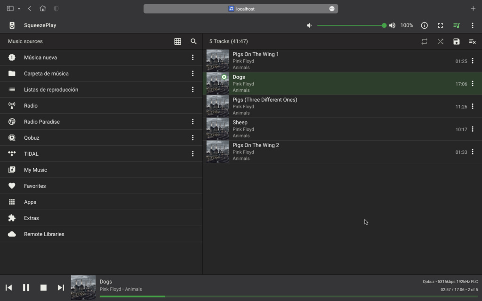Screen dimensions: 482x301
Task: Open Música nueva
Action: [101, 57]
